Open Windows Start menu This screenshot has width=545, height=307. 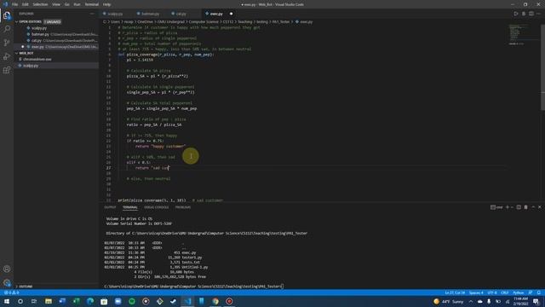pos(7,301)
